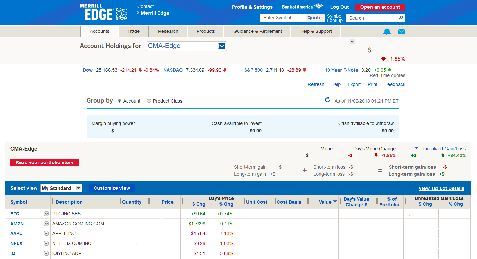Click the Merrill Edge logo

point(104,12)
